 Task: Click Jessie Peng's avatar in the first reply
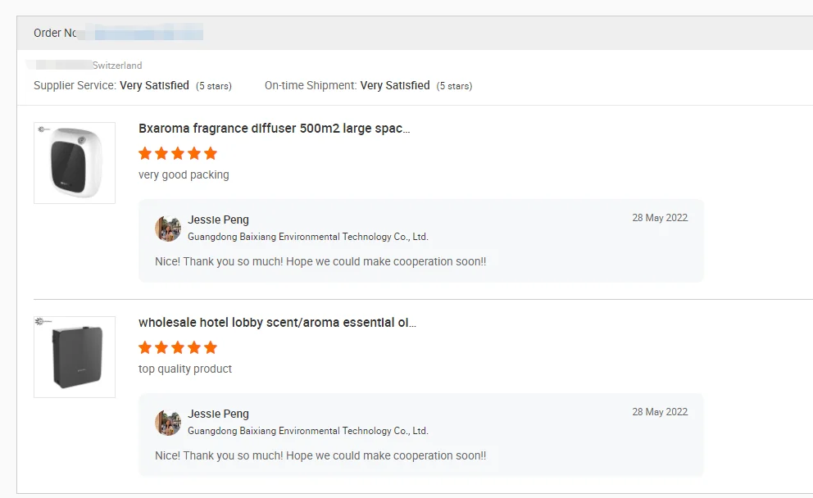[x=168, y=229]
